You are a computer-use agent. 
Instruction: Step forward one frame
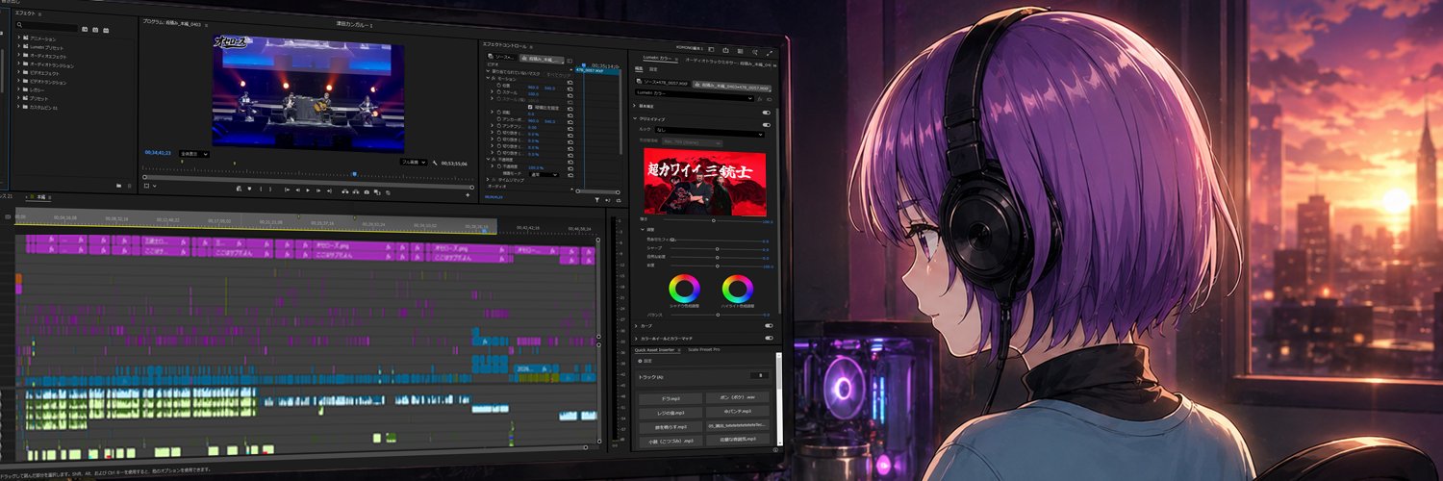click(318, 190)
